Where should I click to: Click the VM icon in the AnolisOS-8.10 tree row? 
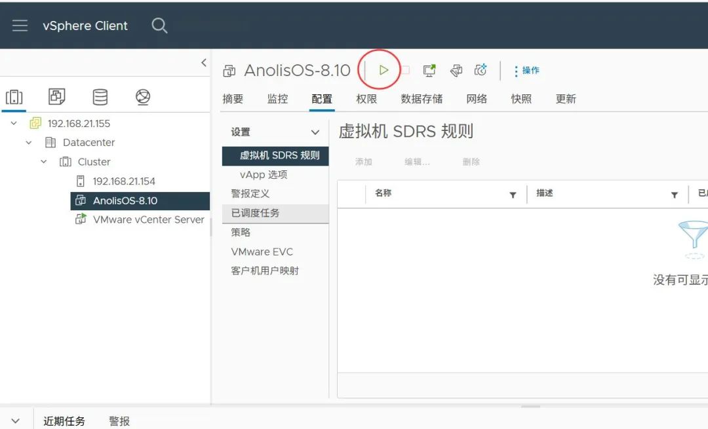[81, 200]
